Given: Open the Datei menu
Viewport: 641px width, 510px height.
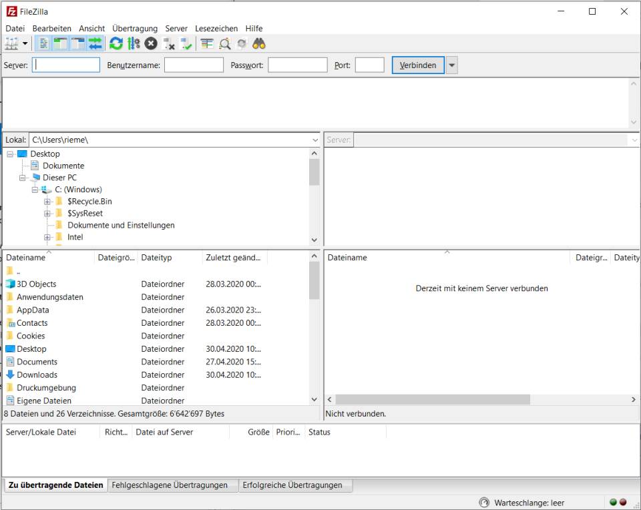Looking at the screenshot, I should pos(15,29).
